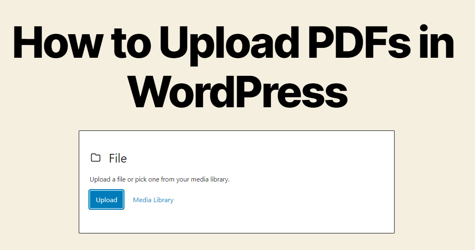Click the word PDFs in the title
Viewport: 475px width, 250px height.
(359, 42)
